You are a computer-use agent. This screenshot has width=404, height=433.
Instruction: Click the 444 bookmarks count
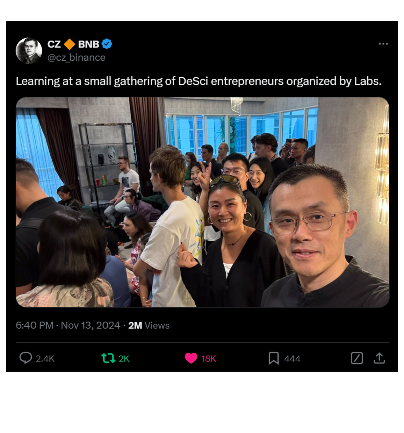292,359
